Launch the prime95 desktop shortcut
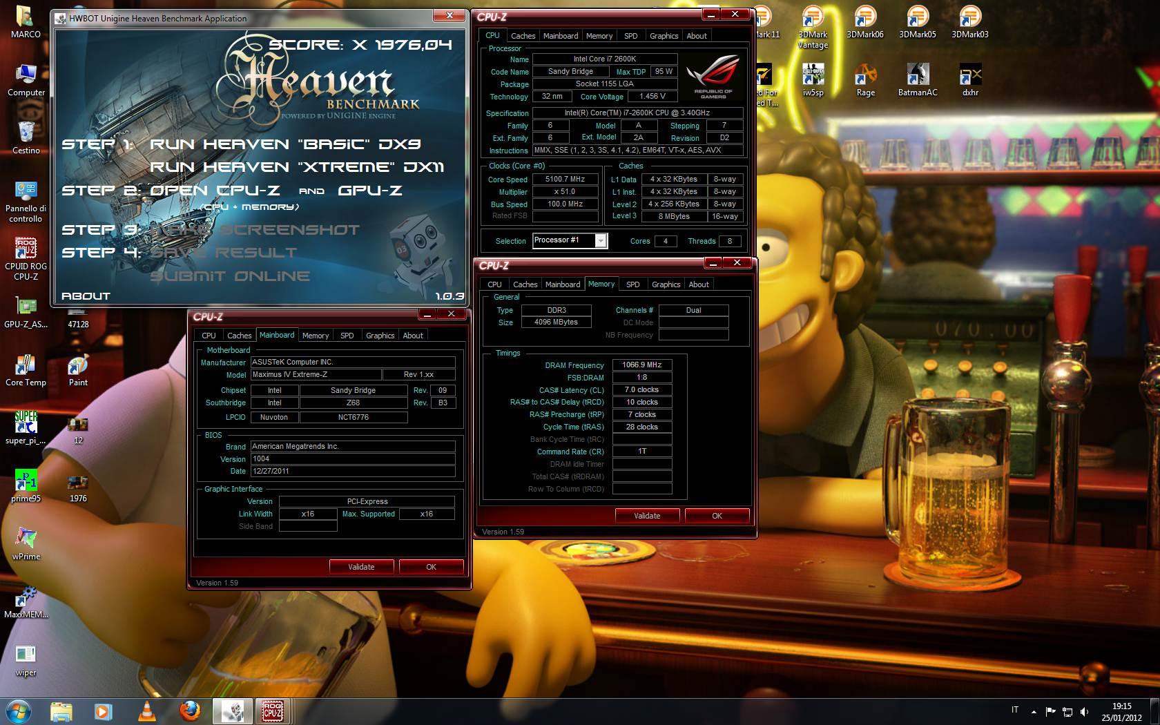This screenshot has height=725, width=1160. pyautogui.click(x=26, y=485)
